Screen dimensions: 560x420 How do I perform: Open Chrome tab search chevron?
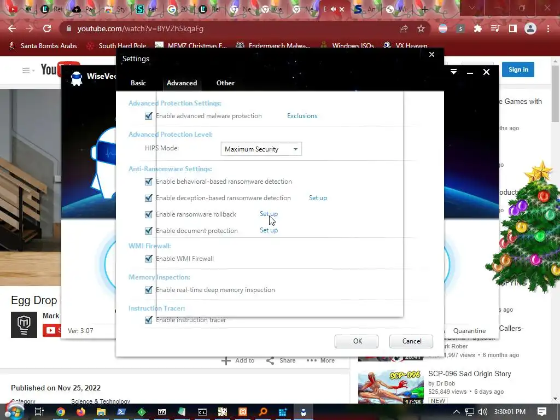pyautogui.click(x=471, y=8)
